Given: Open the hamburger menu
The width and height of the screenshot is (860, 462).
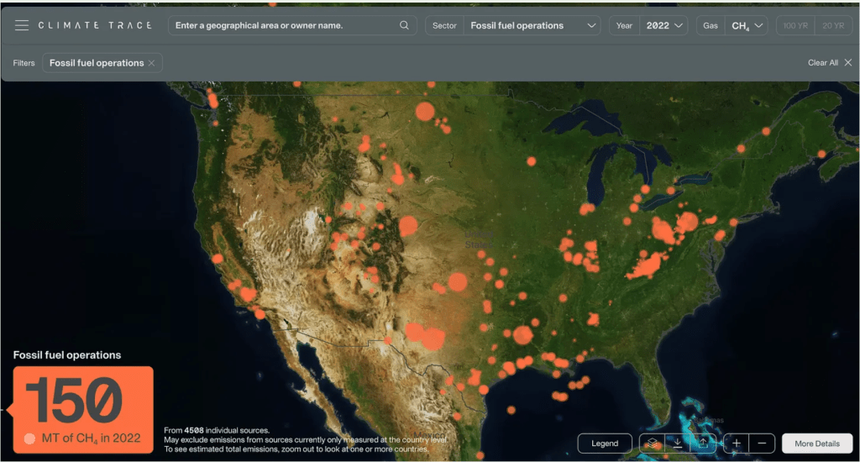Looking at the screenshot, I should [x=22, y=25].
